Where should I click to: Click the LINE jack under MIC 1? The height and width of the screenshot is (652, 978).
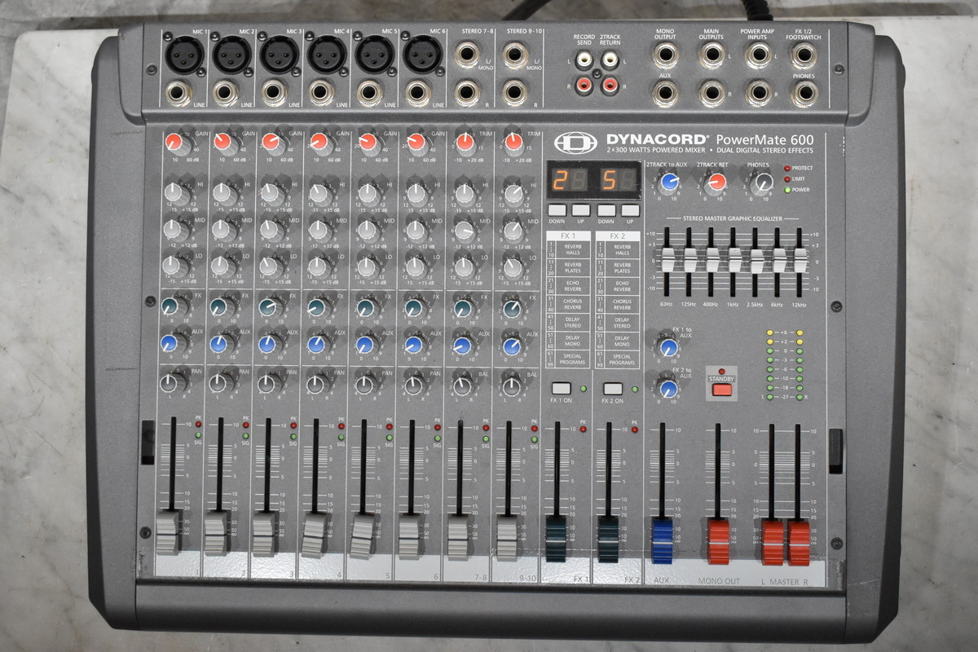[178, 92]
